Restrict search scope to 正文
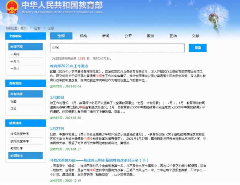240x185 pixels. (14, 108)
